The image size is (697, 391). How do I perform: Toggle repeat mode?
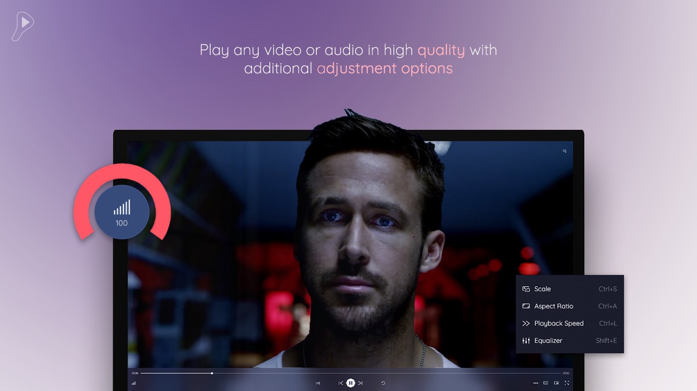pos(383,383)
